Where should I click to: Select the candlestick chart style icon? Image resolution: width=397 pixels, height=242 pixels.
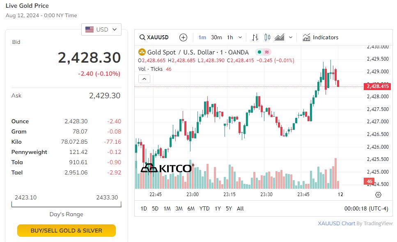[x=267, y=37]
